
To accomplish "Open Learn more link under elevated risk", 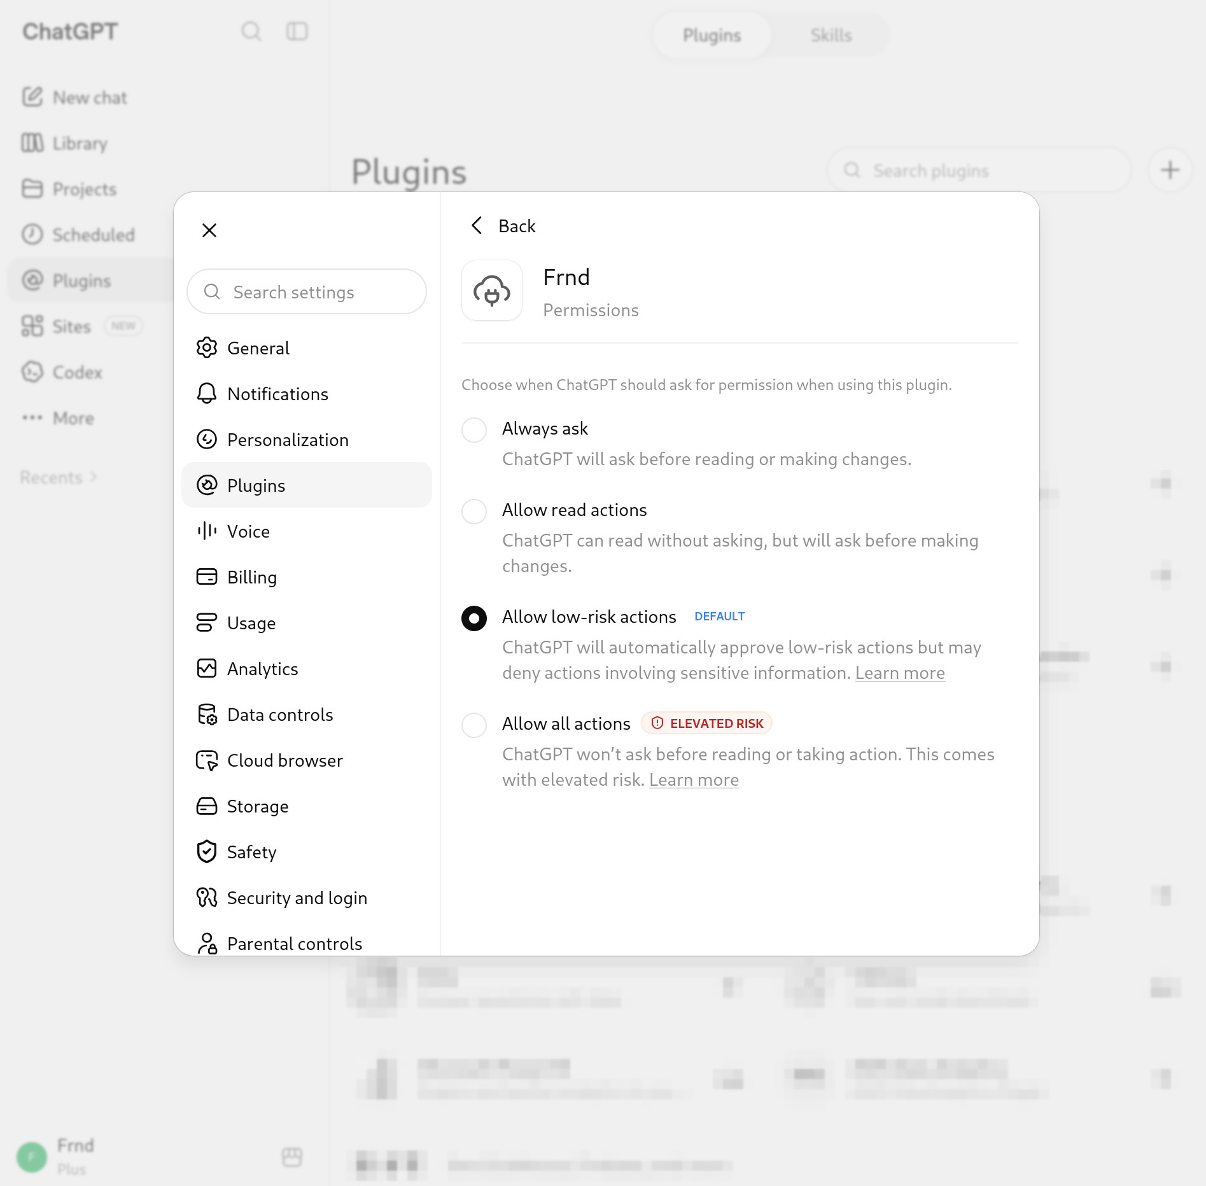I will pos(694,780).
